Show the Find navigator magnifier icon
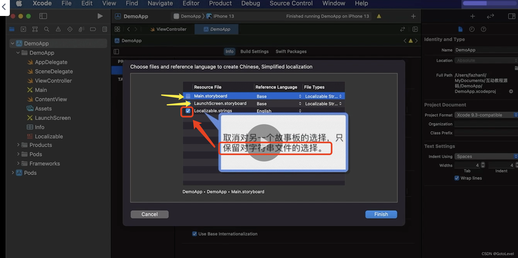518x258 pixels. coord(47,29)
